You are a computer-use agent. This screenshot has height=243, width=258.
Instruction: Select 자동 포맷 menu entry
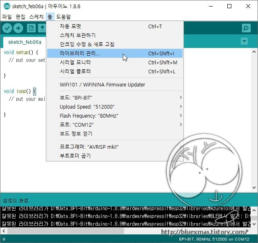coord(115,26)
